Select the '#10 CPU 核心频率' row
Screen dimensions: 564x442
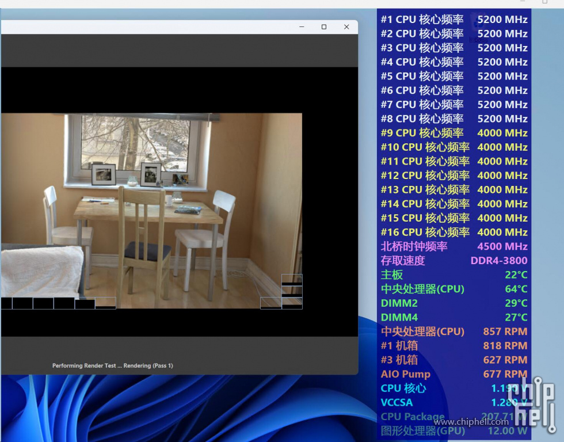pos(454,147)
